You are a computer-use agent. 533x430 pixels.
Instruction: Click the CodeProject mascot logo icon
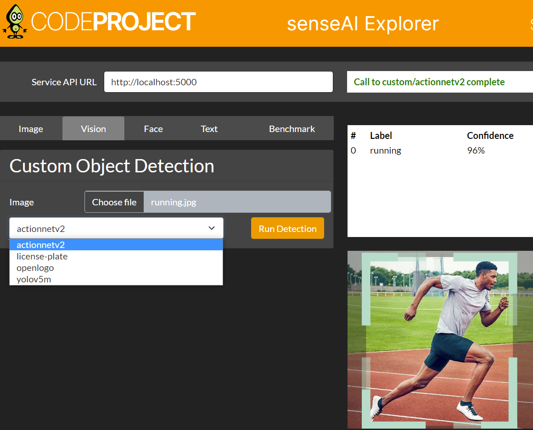pyautogui.click(x=15, y=22)
